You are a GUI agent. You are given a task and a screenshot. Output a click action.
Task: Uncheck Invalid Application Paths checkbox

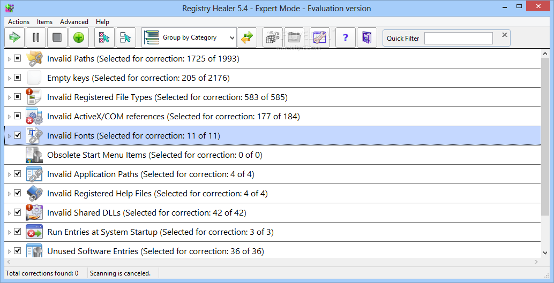tap(17, 174)
